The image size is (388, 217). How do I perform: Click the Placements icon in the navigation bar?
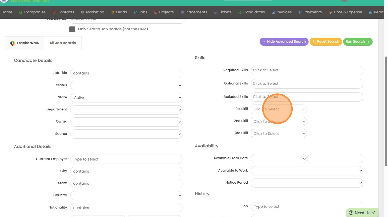(182, 12)
